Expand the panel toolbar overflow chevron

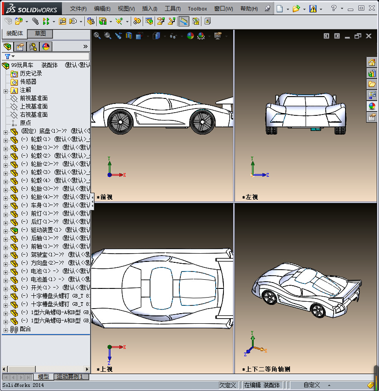pos(85,46)
